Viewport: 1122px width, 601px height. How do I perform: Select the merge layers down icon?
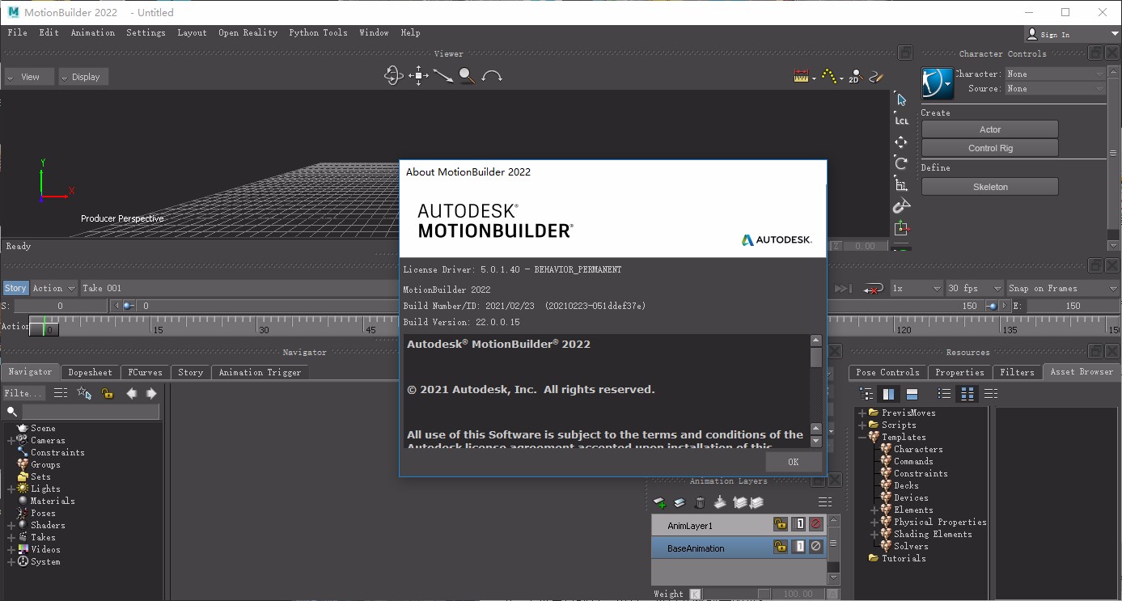pos(757,502)
